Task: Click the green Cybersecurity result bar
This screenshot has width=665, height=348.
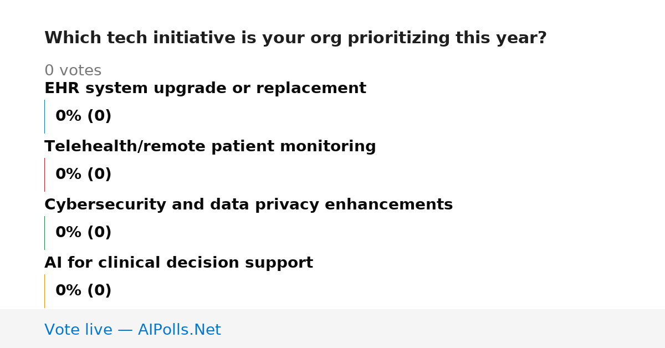Action: pyautogui.click(x=44, y=233)
